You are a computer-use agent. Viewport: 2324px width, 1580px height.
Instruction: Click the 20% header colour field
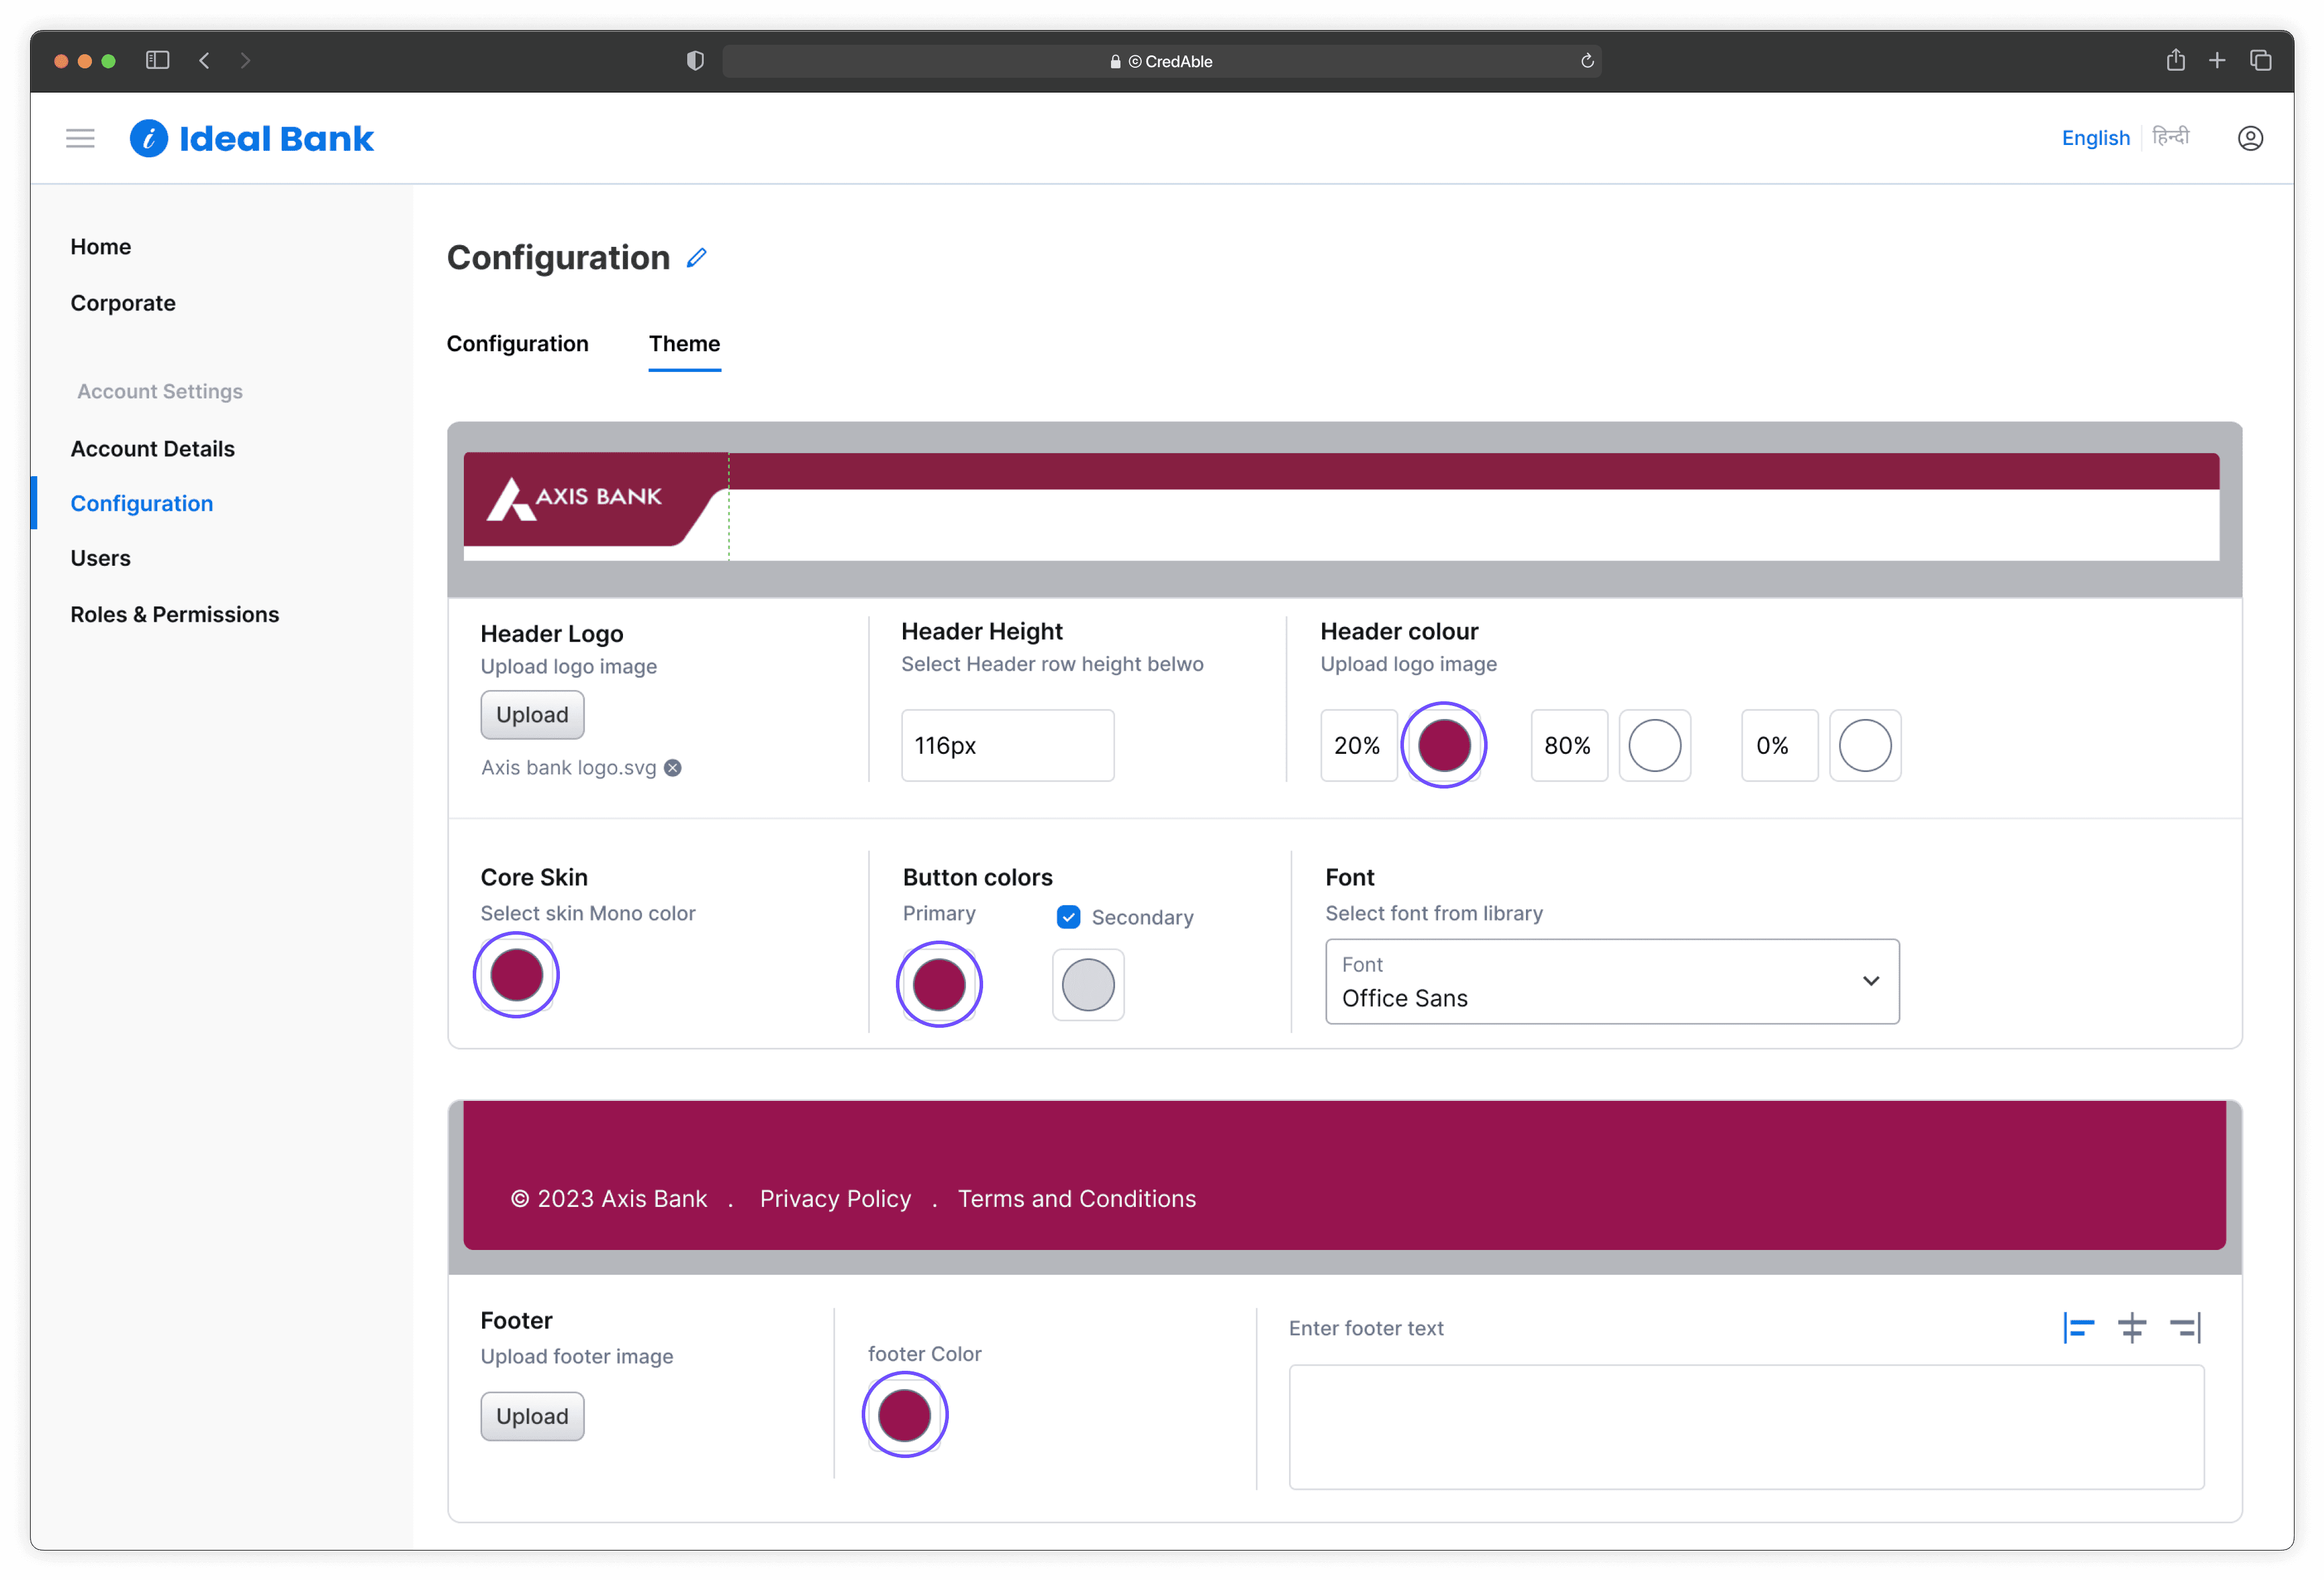[x=1358, y=745]
